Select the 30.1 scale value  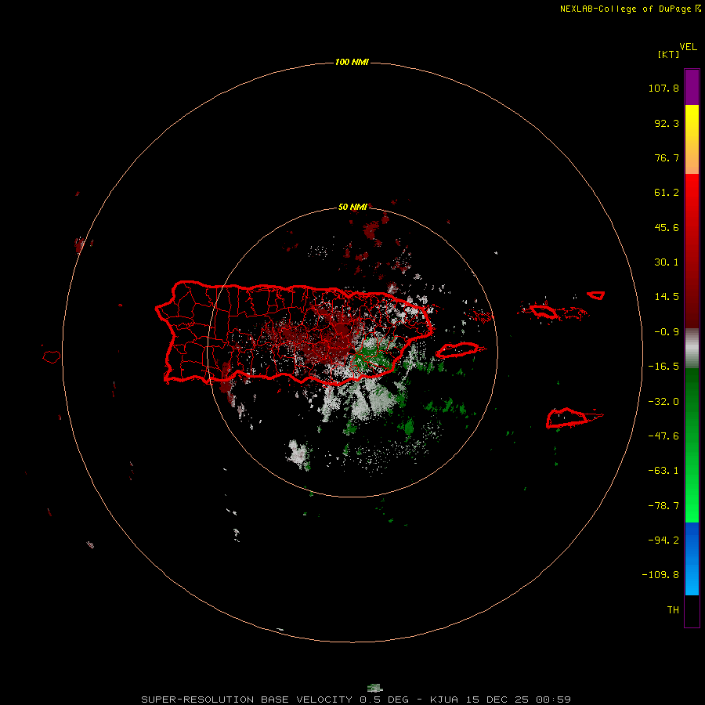point(667,262)
